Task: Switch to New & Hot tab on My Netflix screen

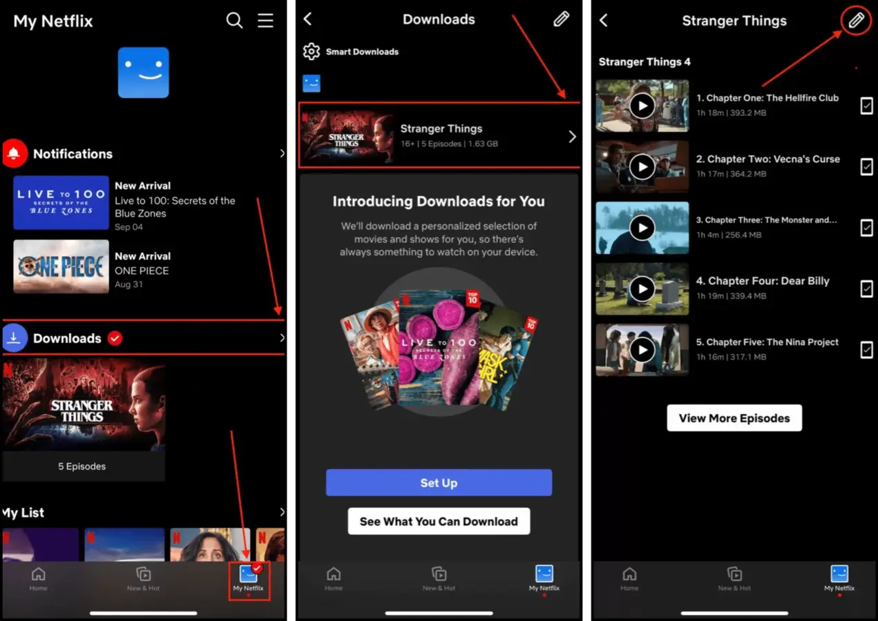Action: 144,579
